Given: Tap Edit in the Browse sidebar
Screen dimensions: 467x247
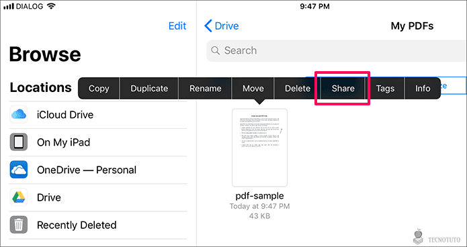Looking at the screenshot, I should pyautogui.click(x=177, y=26).
